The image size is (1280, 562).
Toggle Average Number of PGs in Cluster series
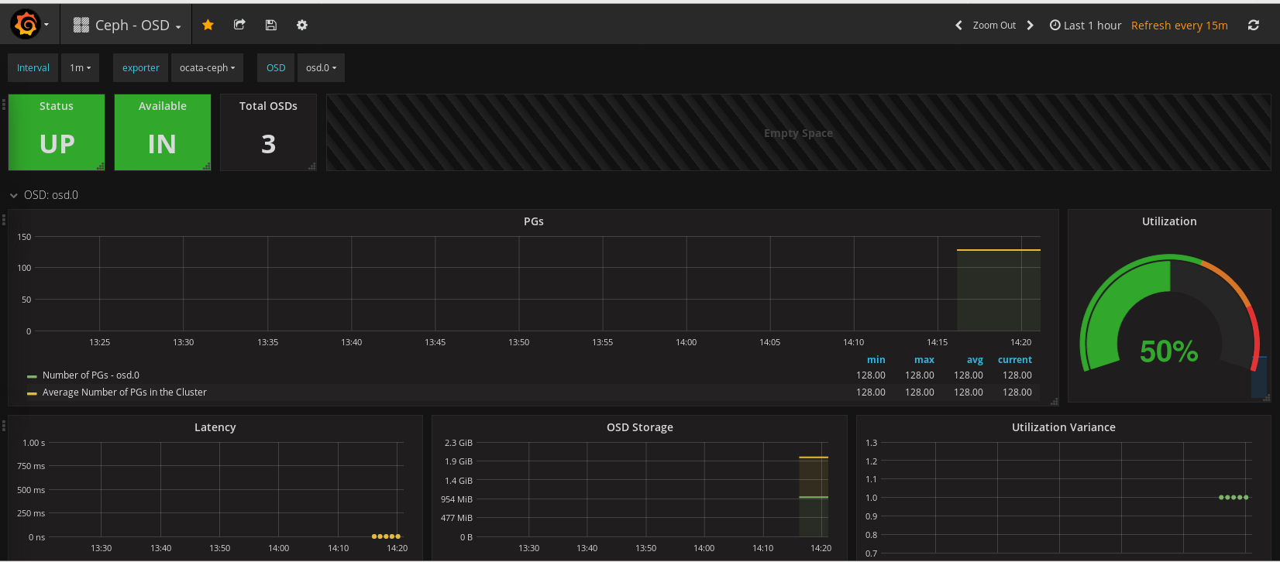(125, 392)
